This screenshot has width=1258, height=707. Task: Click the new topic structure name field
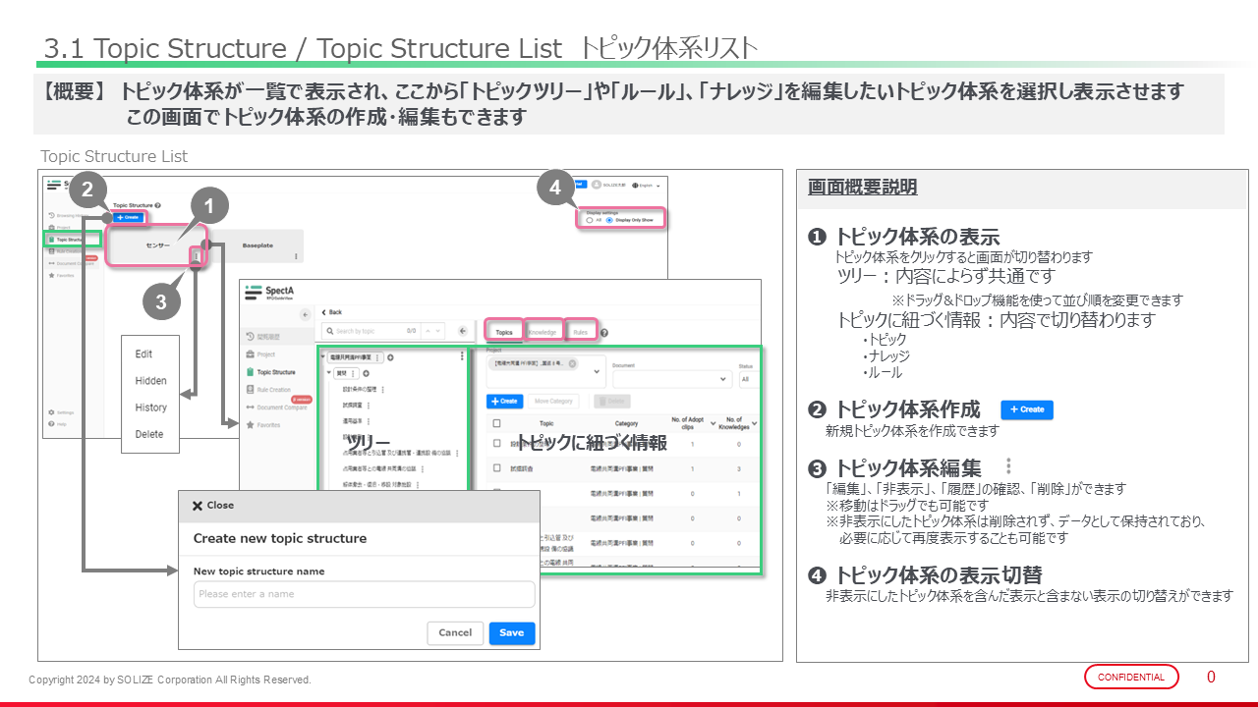tap(364, 594)
